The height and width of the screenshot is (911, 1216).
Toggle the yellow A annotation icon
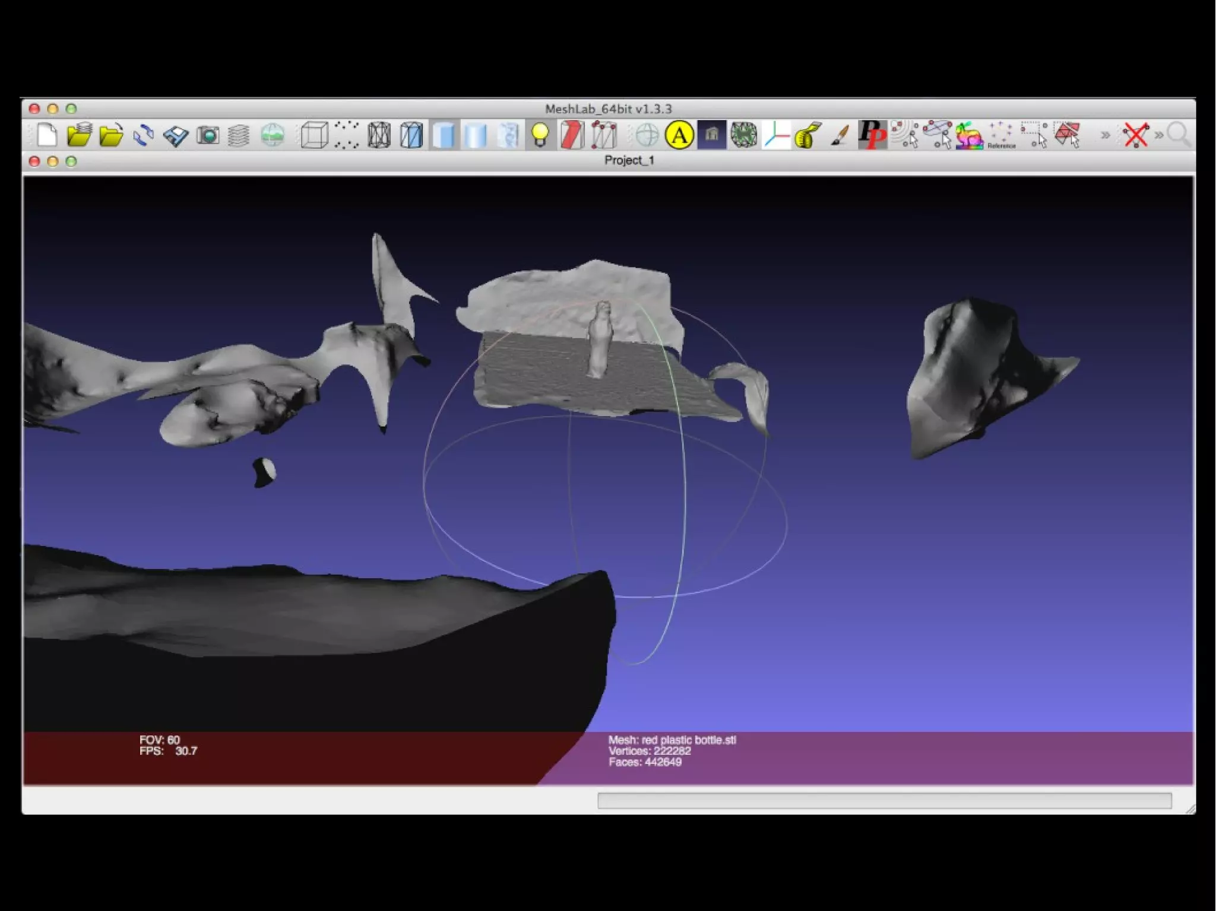tap(679, 135)
